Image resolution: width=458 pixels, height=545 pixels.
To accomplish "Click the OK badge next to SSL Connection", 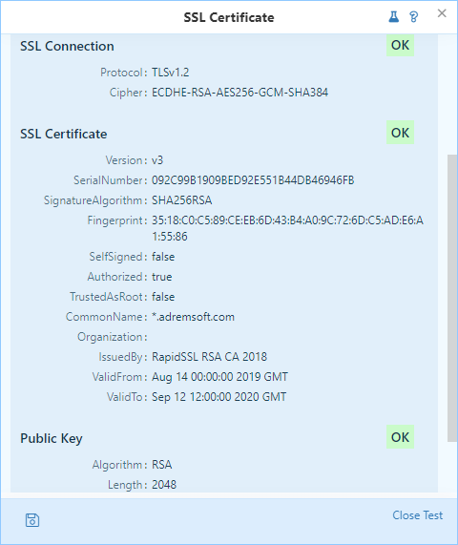I will (x=400, y=45).
